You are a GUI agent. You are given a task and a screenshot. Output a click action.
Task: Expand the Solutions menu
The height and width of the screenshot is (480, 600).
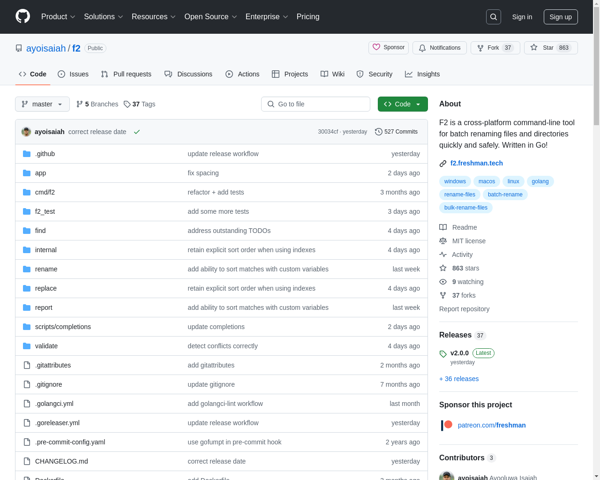coord(104,17)
